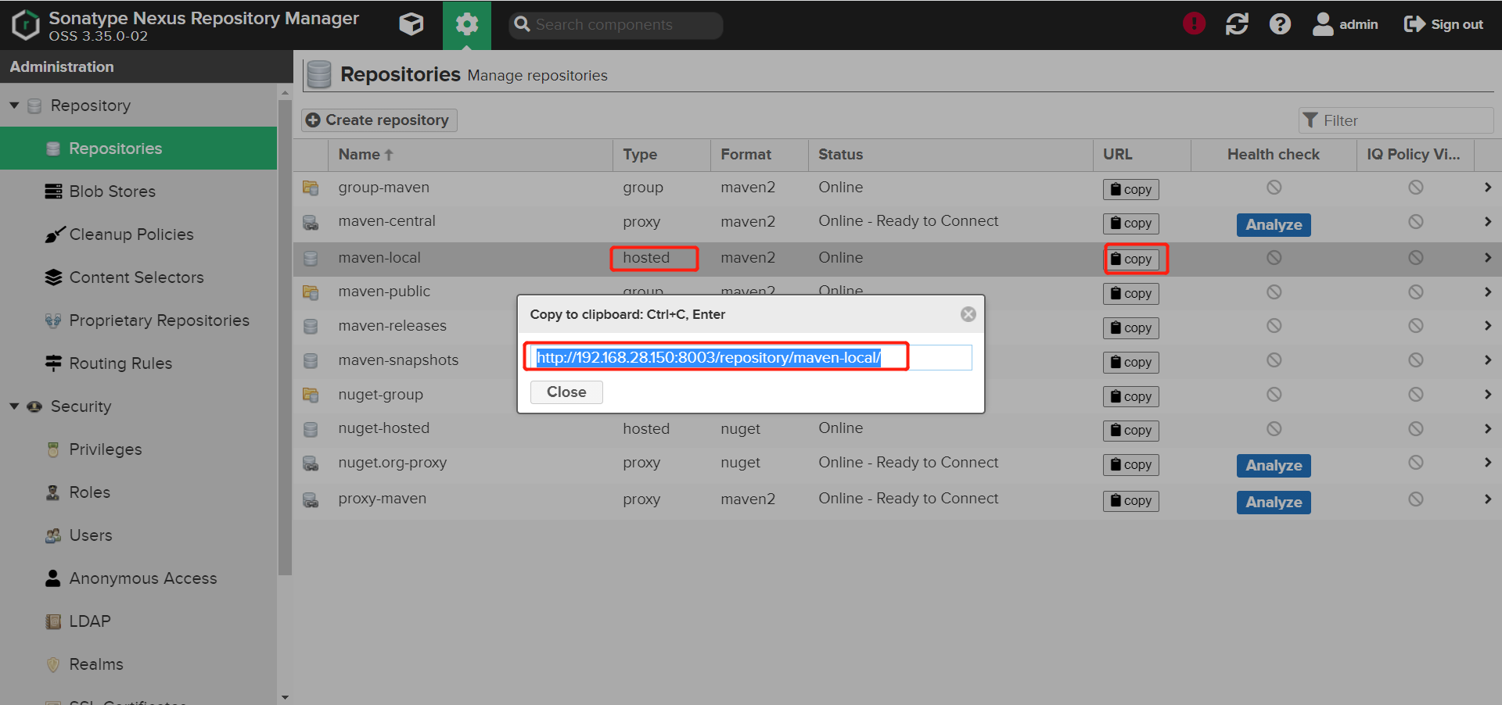The height and width of the screenshot is (705, 1502).
Task: Click the repository URL text field
Action: click(751, 358)
